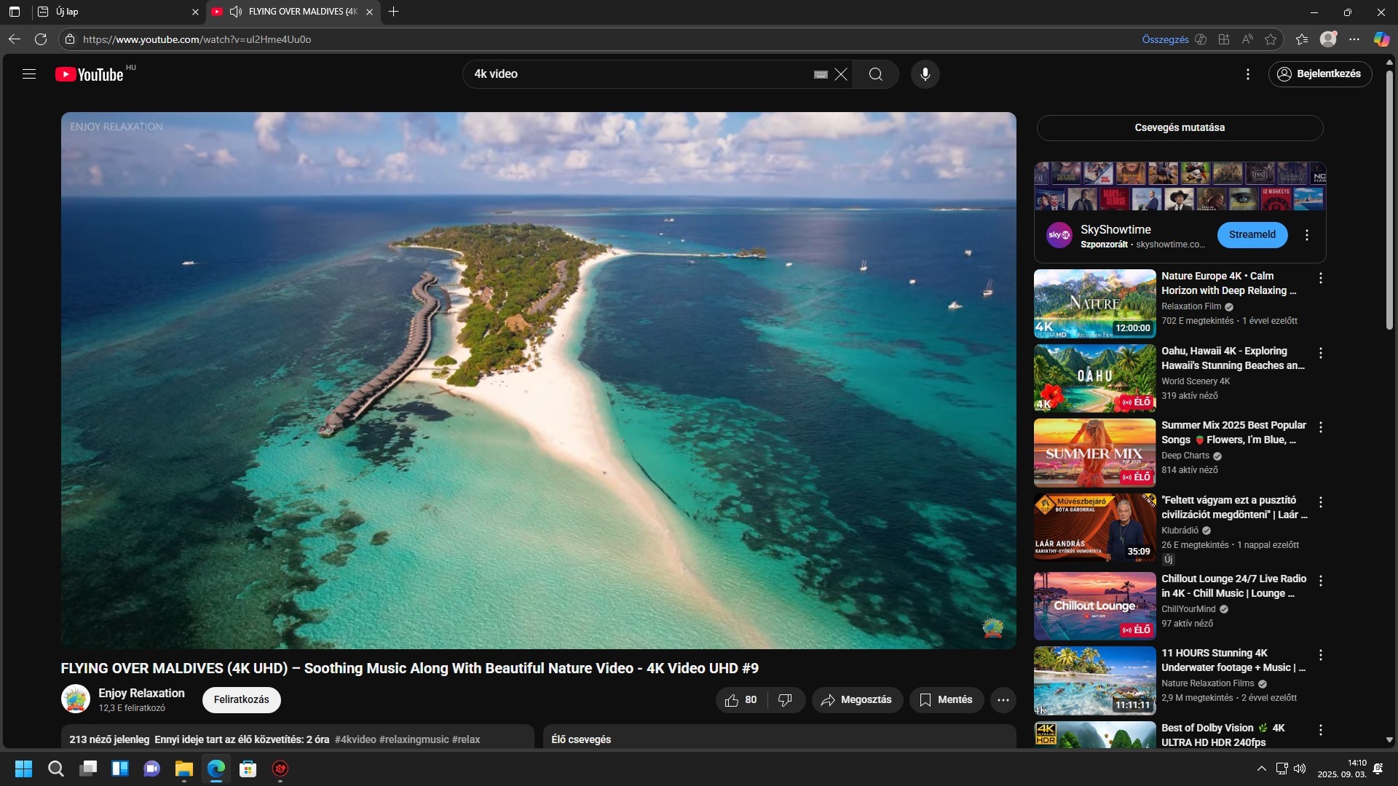Open the Edge Settings and more menu
Screen dimensions: 1398x786
pos(1354,39)
